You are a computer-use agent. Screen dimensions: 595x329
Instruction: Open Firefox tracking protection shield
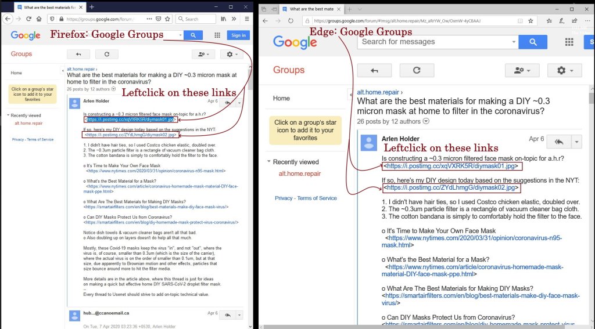(52, 19)
